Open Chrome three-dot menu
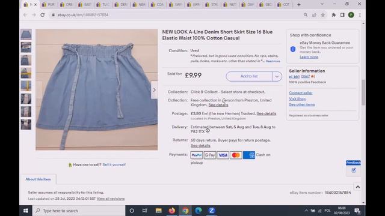The height and width of the screenshot is (216, 385). (360, 15)
